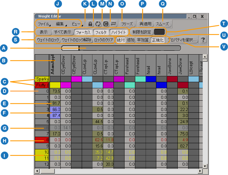Screen dimensions: 228x175
Task: Click the lock weights padlock icon
Action: coord(90,24)
